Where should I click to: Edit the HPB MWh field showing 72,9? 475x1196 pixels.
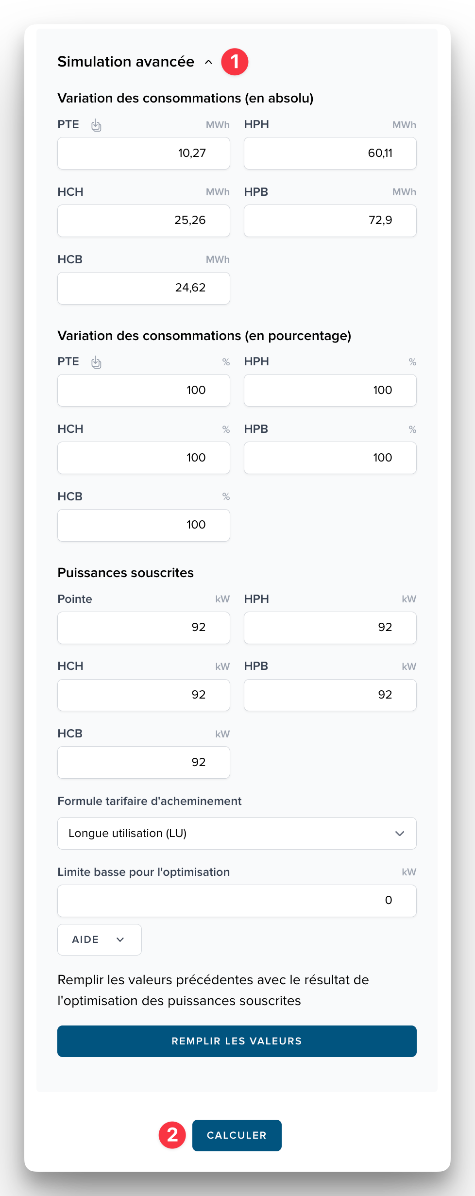tap(330, 221)
